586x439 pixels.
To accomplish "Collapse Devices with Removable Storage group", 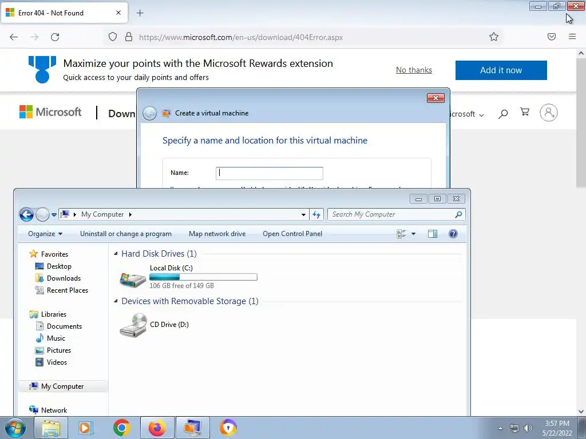I will pyautogui.click(x=116, y=301).
